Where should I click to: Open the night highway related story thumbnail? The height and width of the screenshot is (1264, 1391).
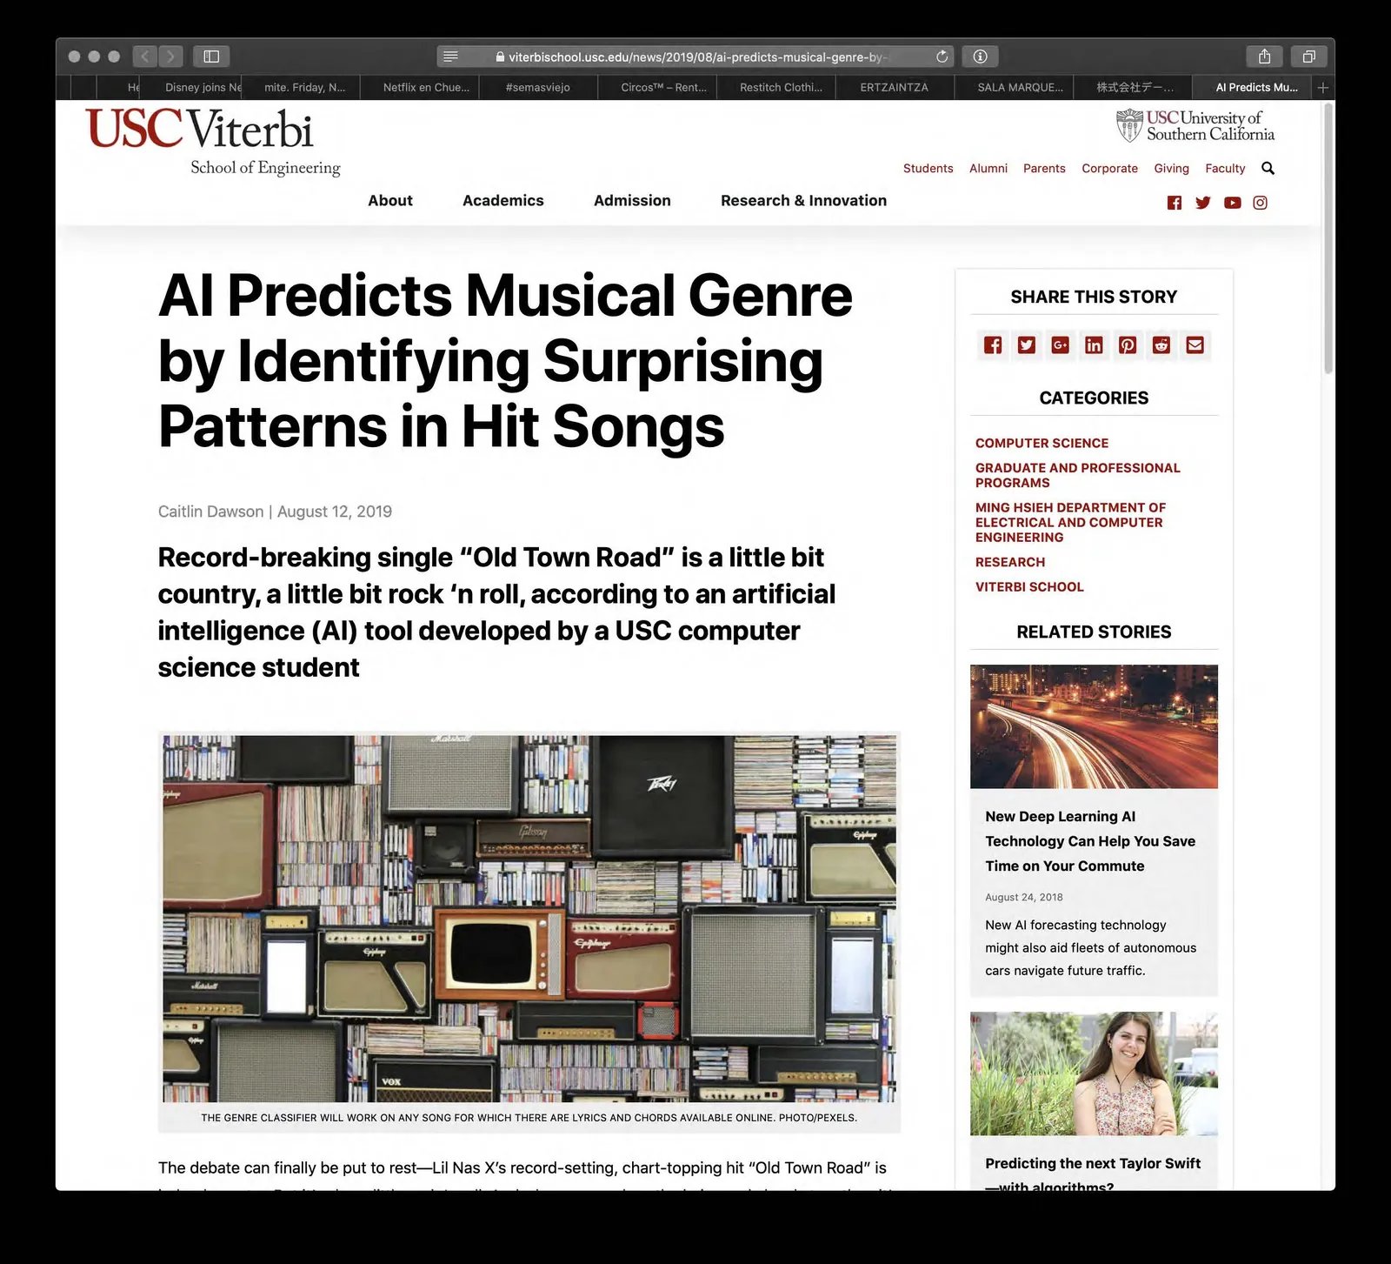(1094, 726)
